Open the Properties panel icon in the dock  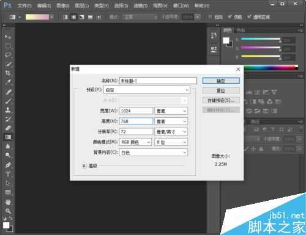(x=214, y=49)
